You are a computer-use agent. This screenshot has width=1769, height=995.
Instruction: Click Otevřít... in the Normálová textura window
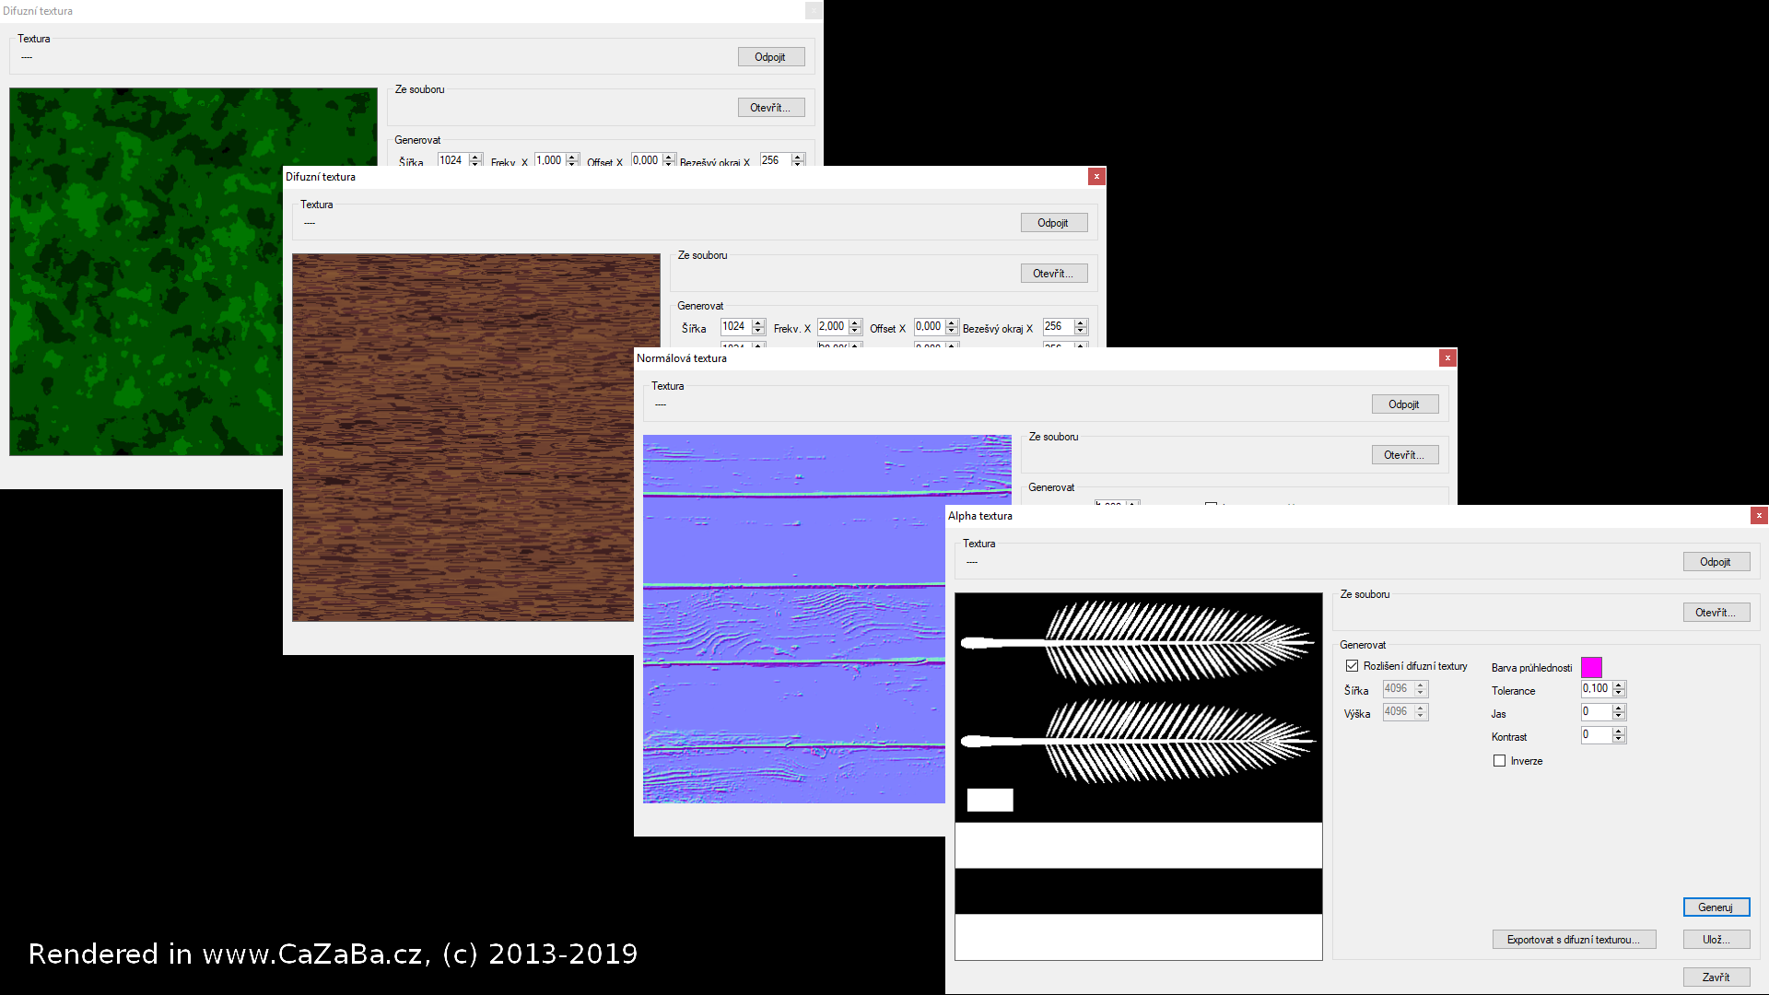1404,455
